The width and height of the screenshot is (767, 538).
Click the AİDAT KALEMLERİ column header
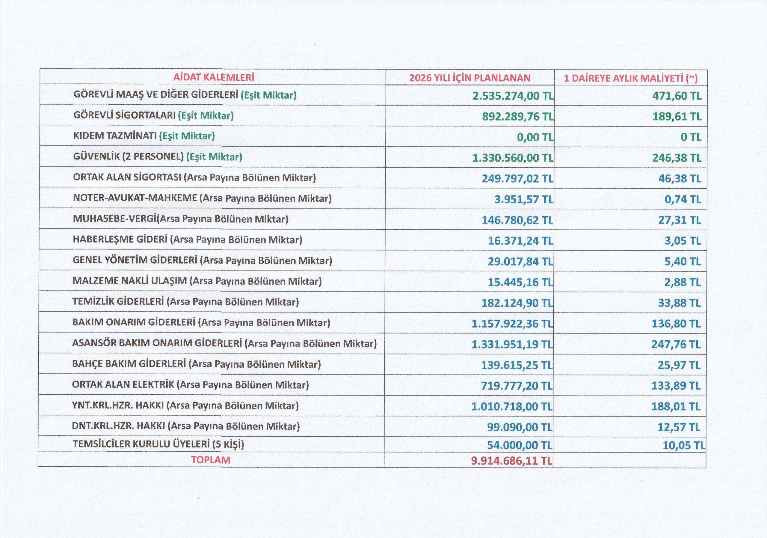pos(213,78)
